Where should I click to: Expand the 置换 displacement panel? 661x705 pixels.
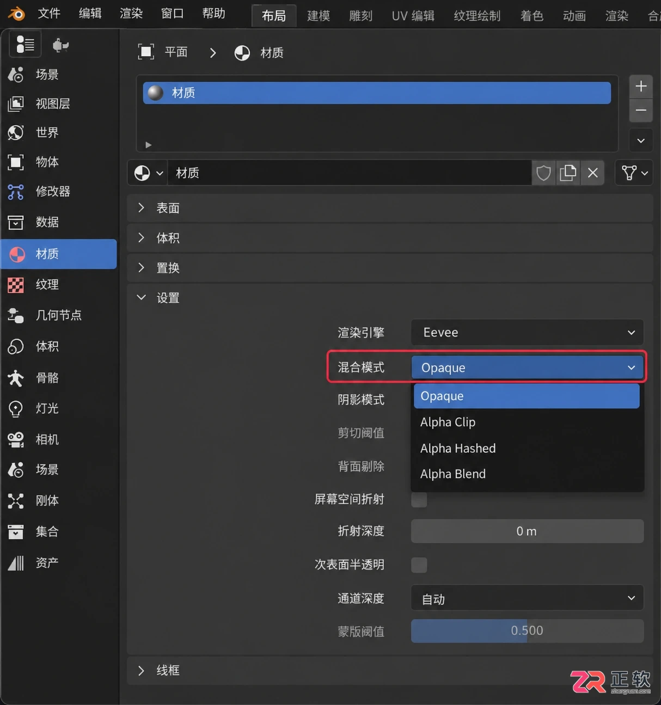tap(390, 268)
